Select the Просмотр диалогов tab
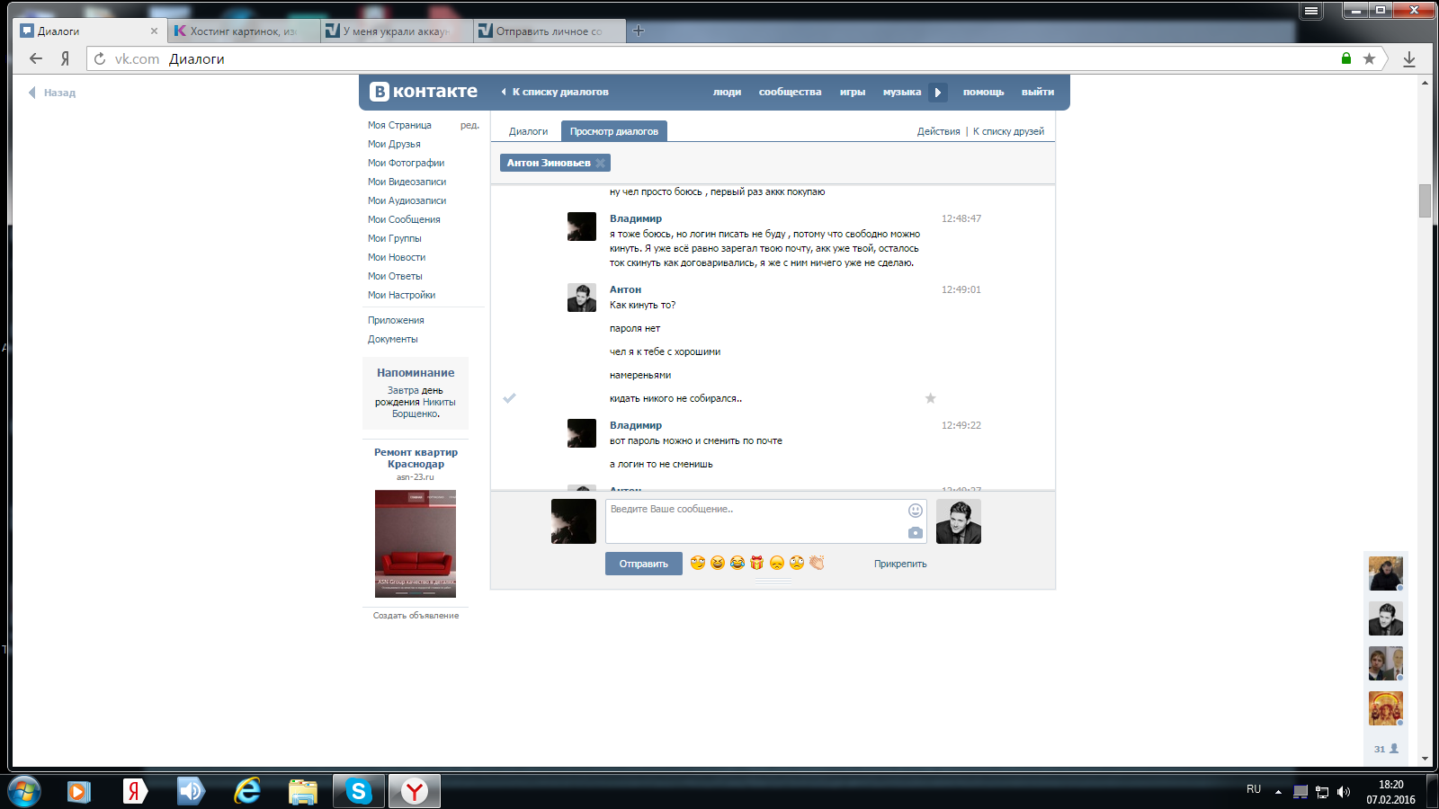Image resolution: width=1439 pixels, height=809 pixels. click(614, 131)
